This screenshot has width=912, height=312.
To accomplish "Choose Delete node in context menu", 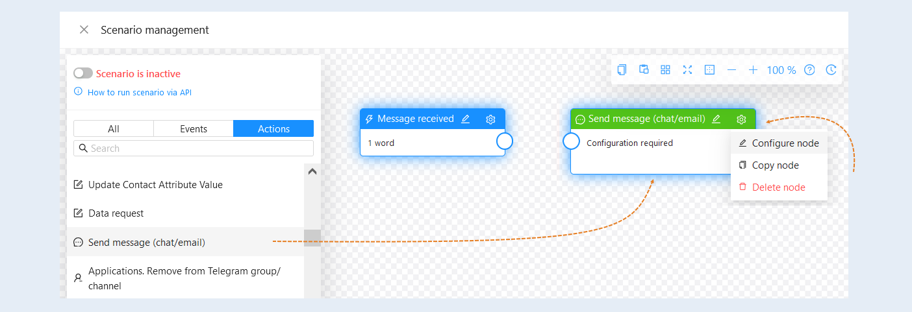I will click(779, 187).
